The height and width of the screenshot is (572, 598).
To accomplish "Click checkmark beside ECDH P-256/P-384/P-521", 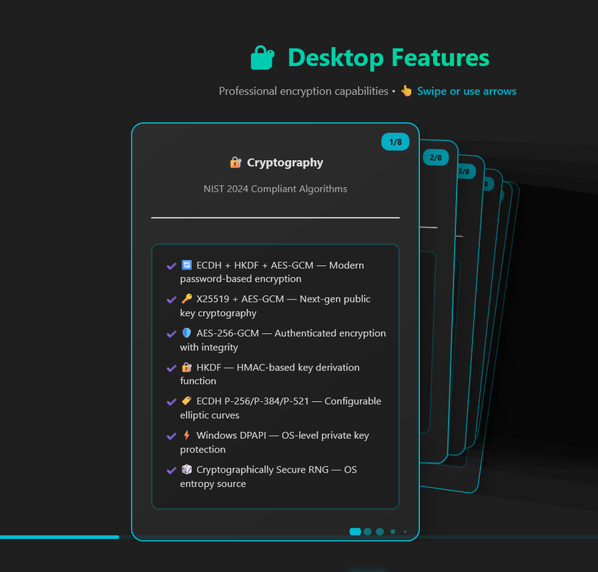I will (x=171, y=402).
